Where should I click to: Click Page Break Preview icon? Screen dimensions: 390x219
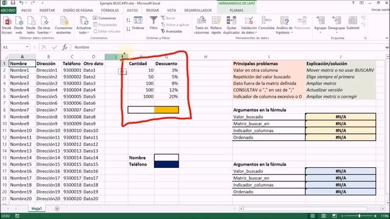click(x=335, y=216)
